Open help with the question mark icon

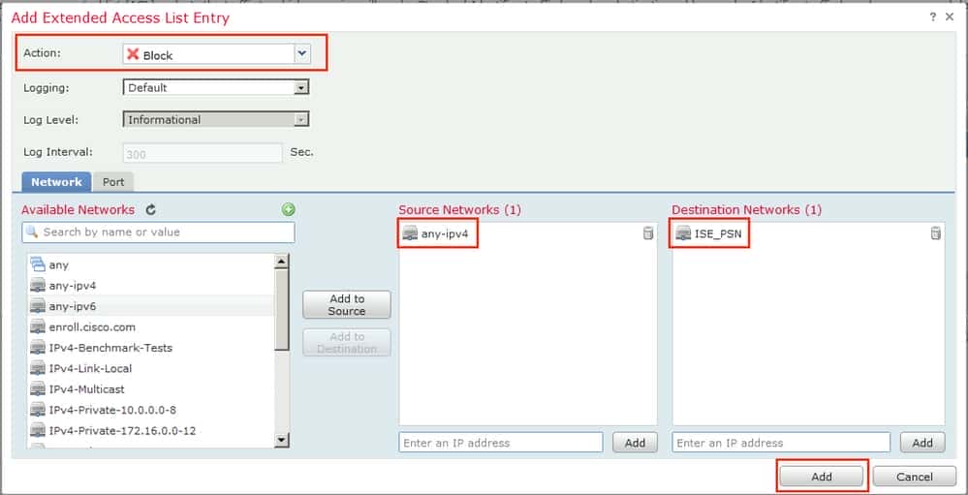pos(933,17)
